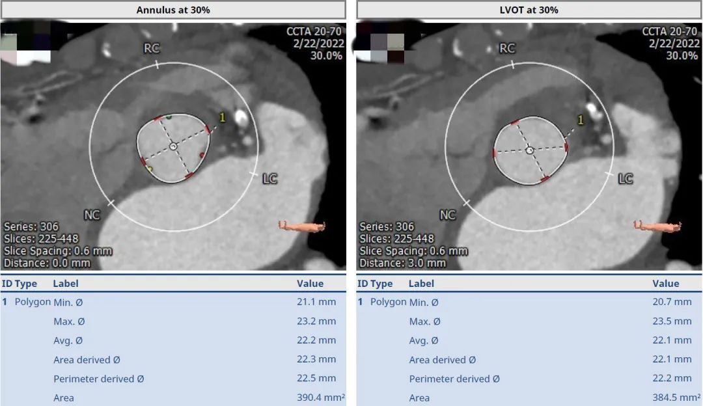Click the green marker dot on annulus contour
This screenshot has height=406, width=703.
pyautogui.click(x=169, y=117)
